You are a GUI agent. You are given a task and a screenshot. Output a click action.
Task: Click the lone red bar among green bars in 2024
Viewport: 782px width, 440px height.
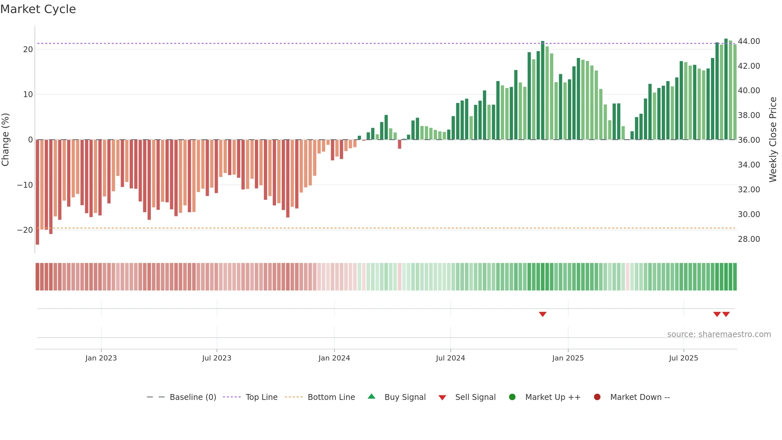click(399, 144)
